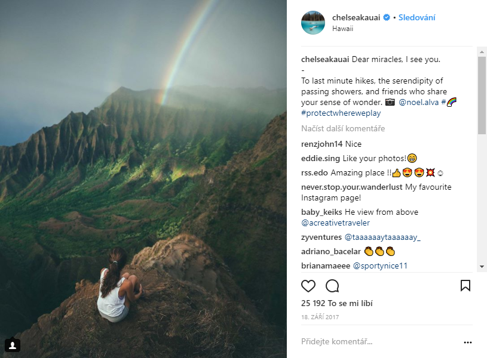Open commenter renzjohn14's profile

pos(321,144)
